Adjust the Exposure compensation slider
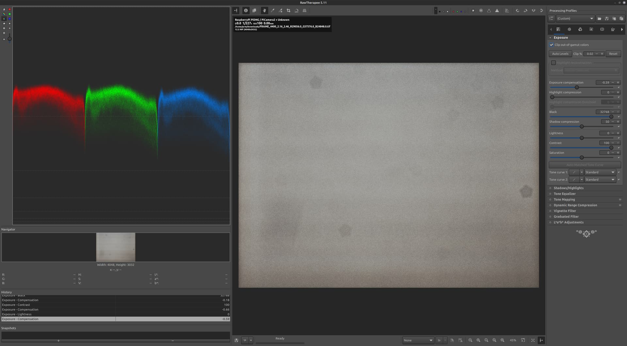 click(x=581, y=87)
